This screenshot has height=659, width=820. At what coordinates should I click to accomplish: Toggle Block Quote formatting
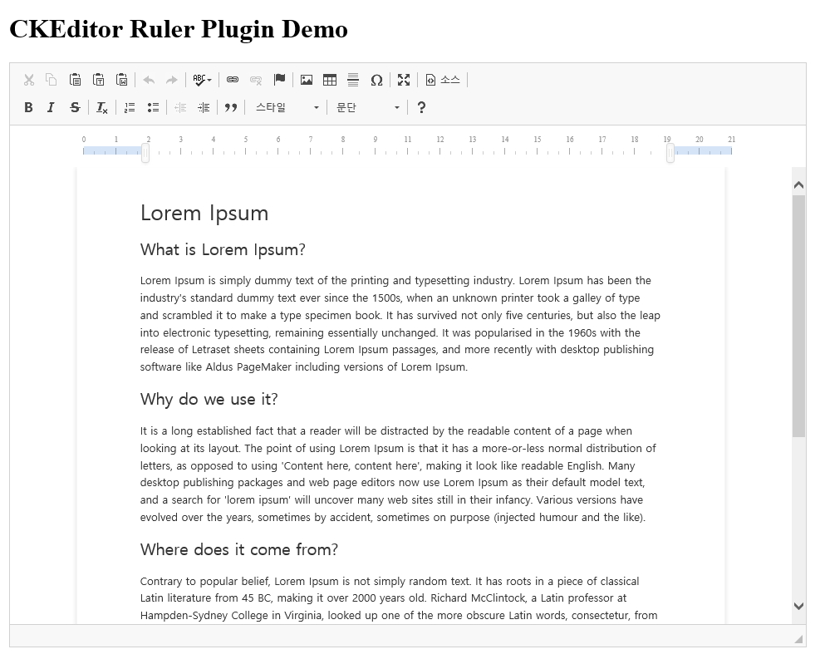[231, 108]
